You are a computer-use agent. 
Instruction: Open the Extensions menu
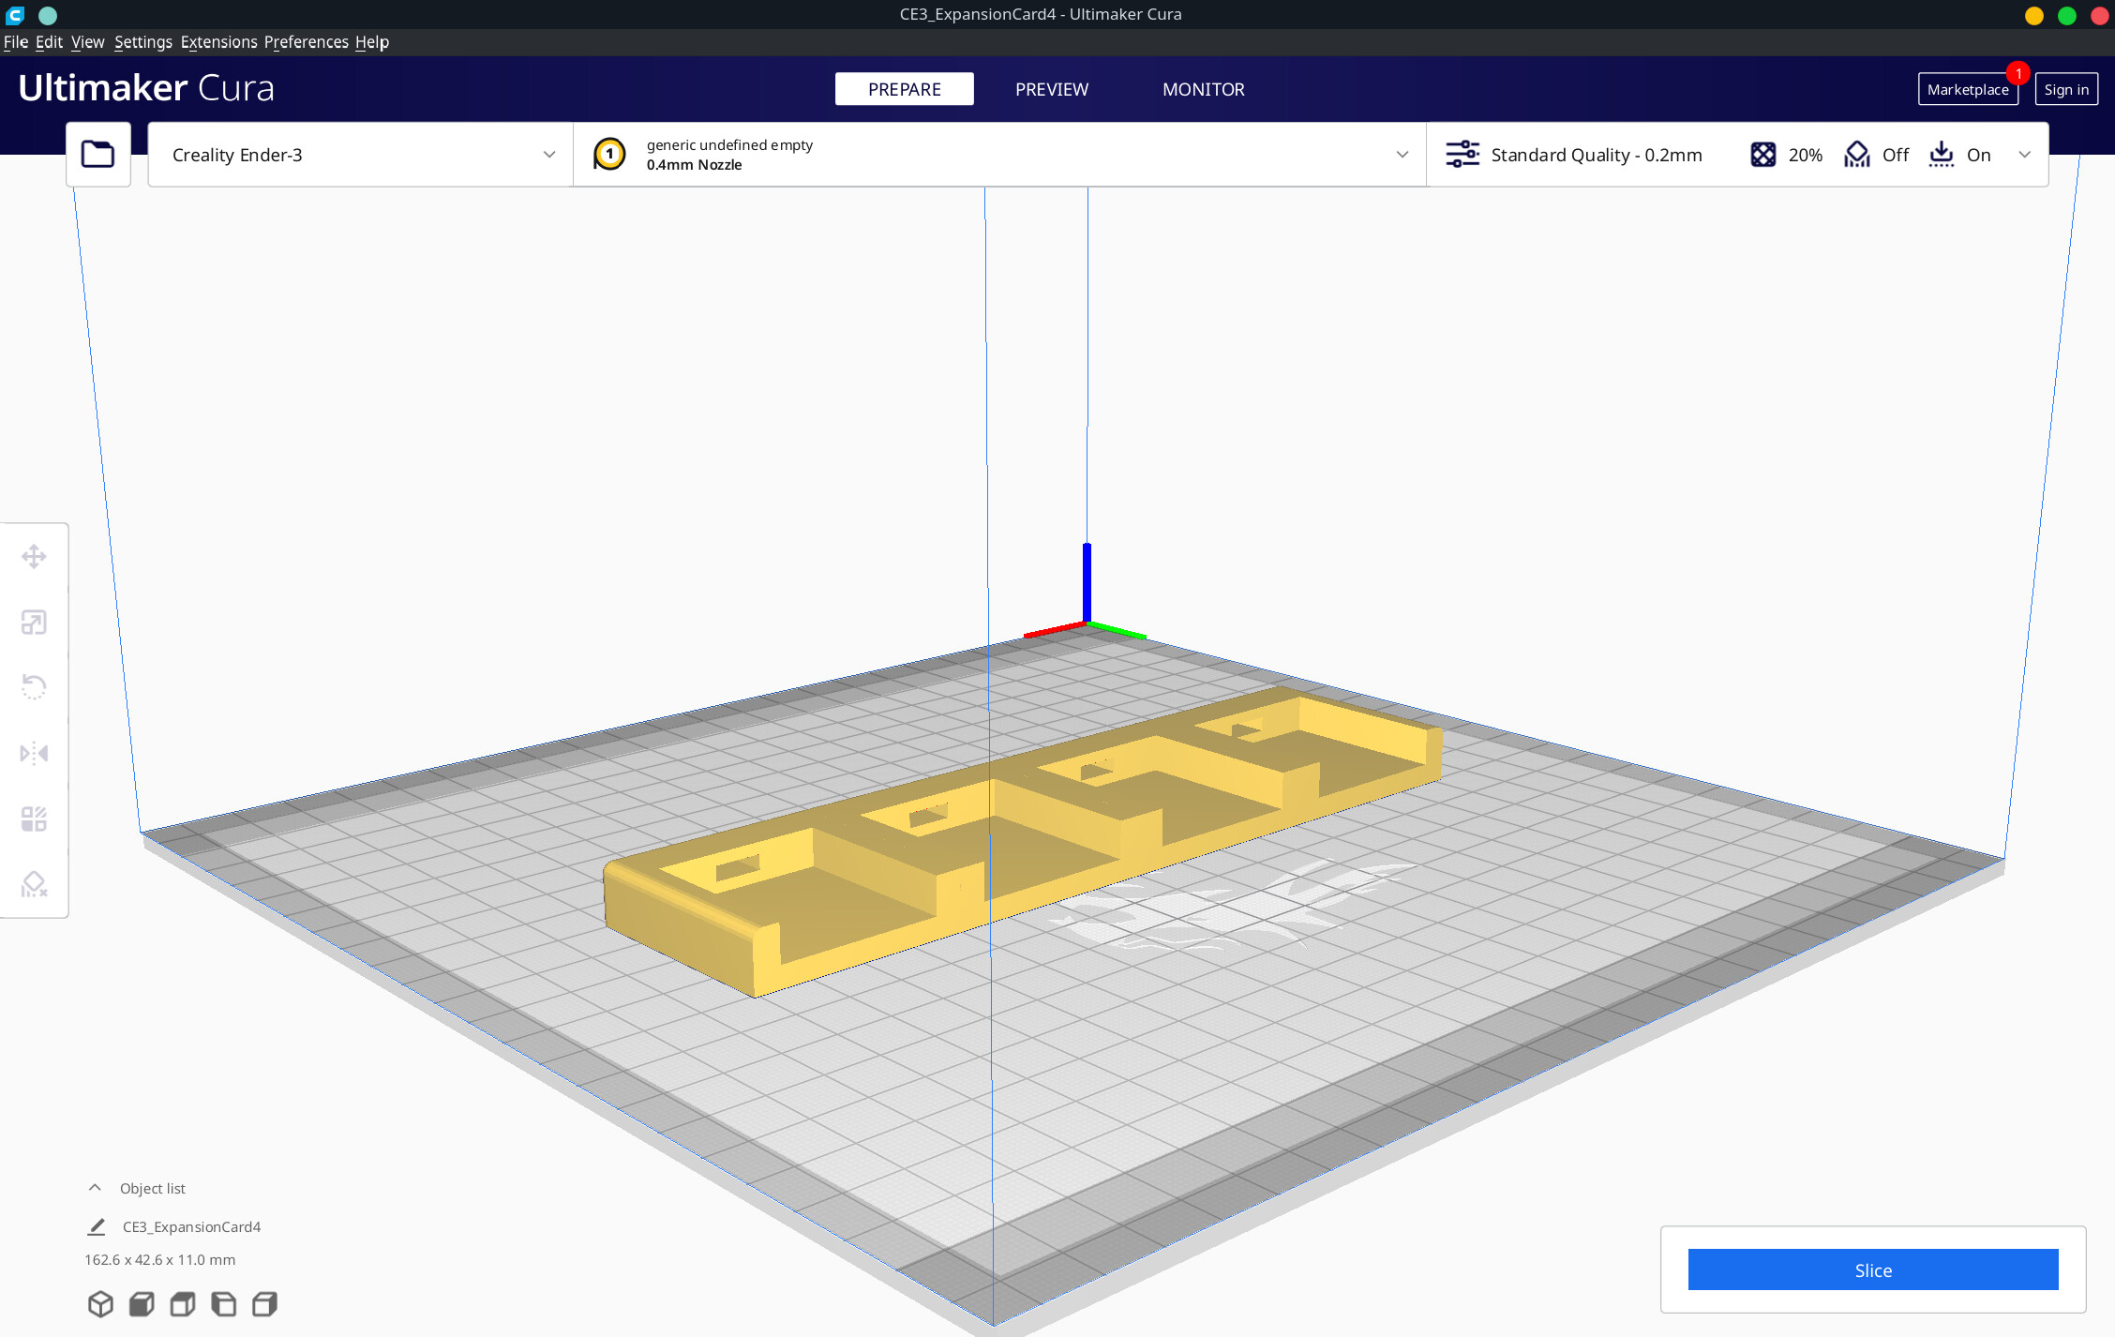218,42
